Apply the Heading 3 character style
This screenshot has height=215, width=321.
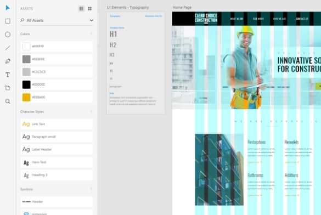pos(57,175)
